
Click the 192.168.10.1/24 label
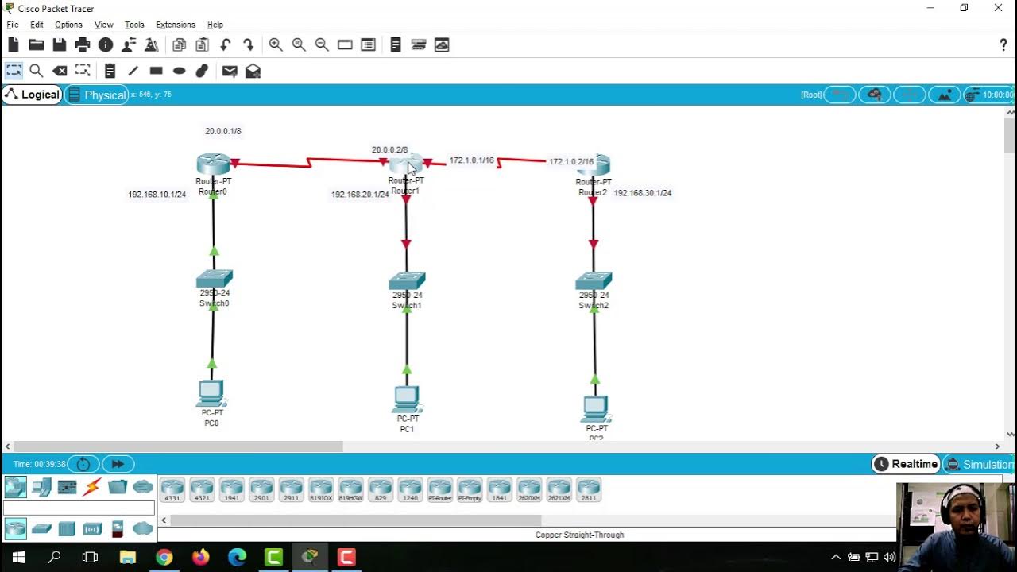click(157, 195)
